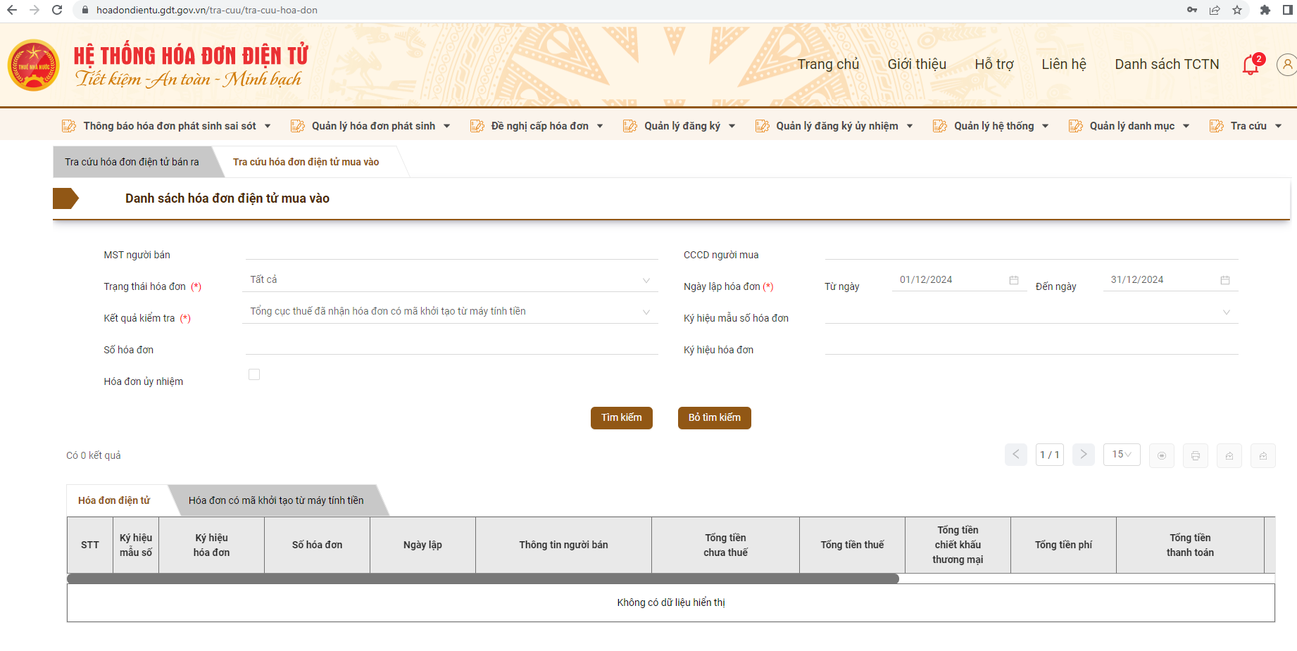This screenshot has width=1297, height=651.
Task: Click the Bỏ tìm kiếm button
Action: (714, 417)
